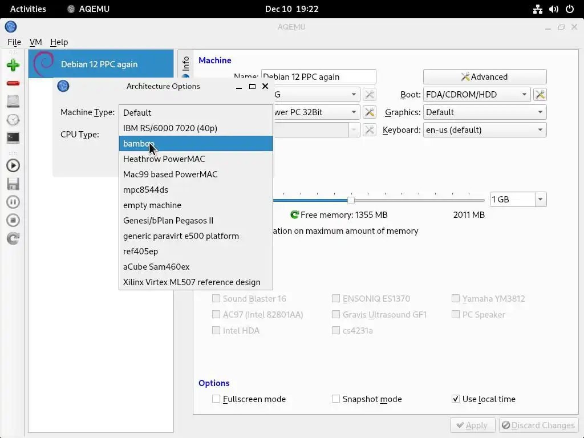This screenshot has height=438, width=584.
Task: Toggle the cs4231a checkbox
Action: (x=335, y=330)
